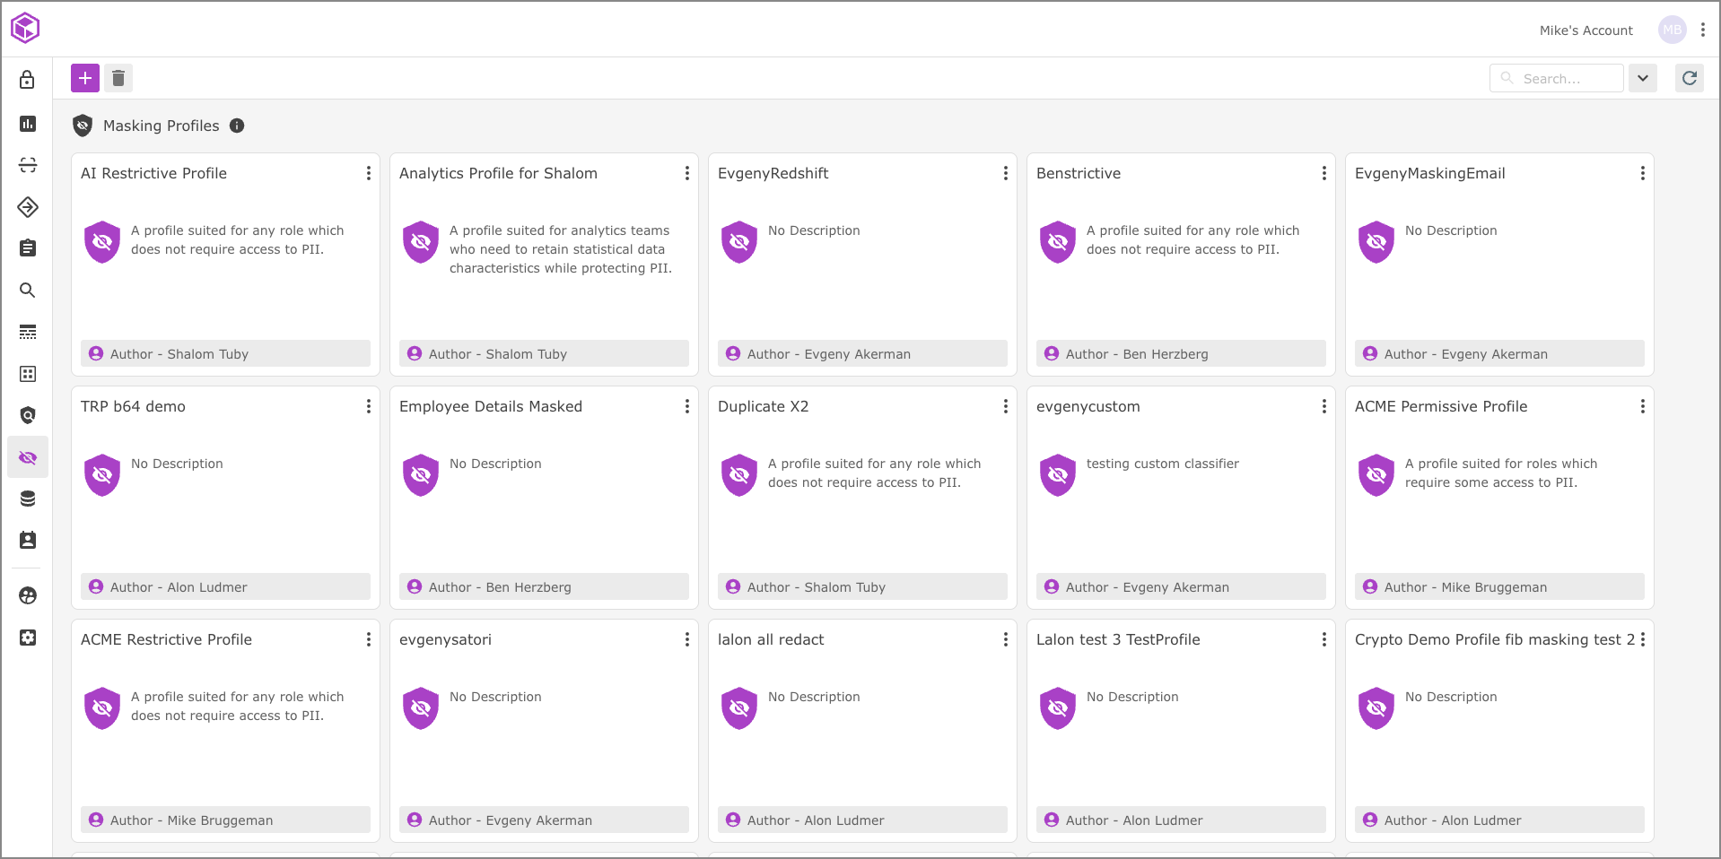Image resolution: width=1721 pixels, height=859 pixels.
Task: Open the Employee Details Masked profile
Action: coord(491,406)
